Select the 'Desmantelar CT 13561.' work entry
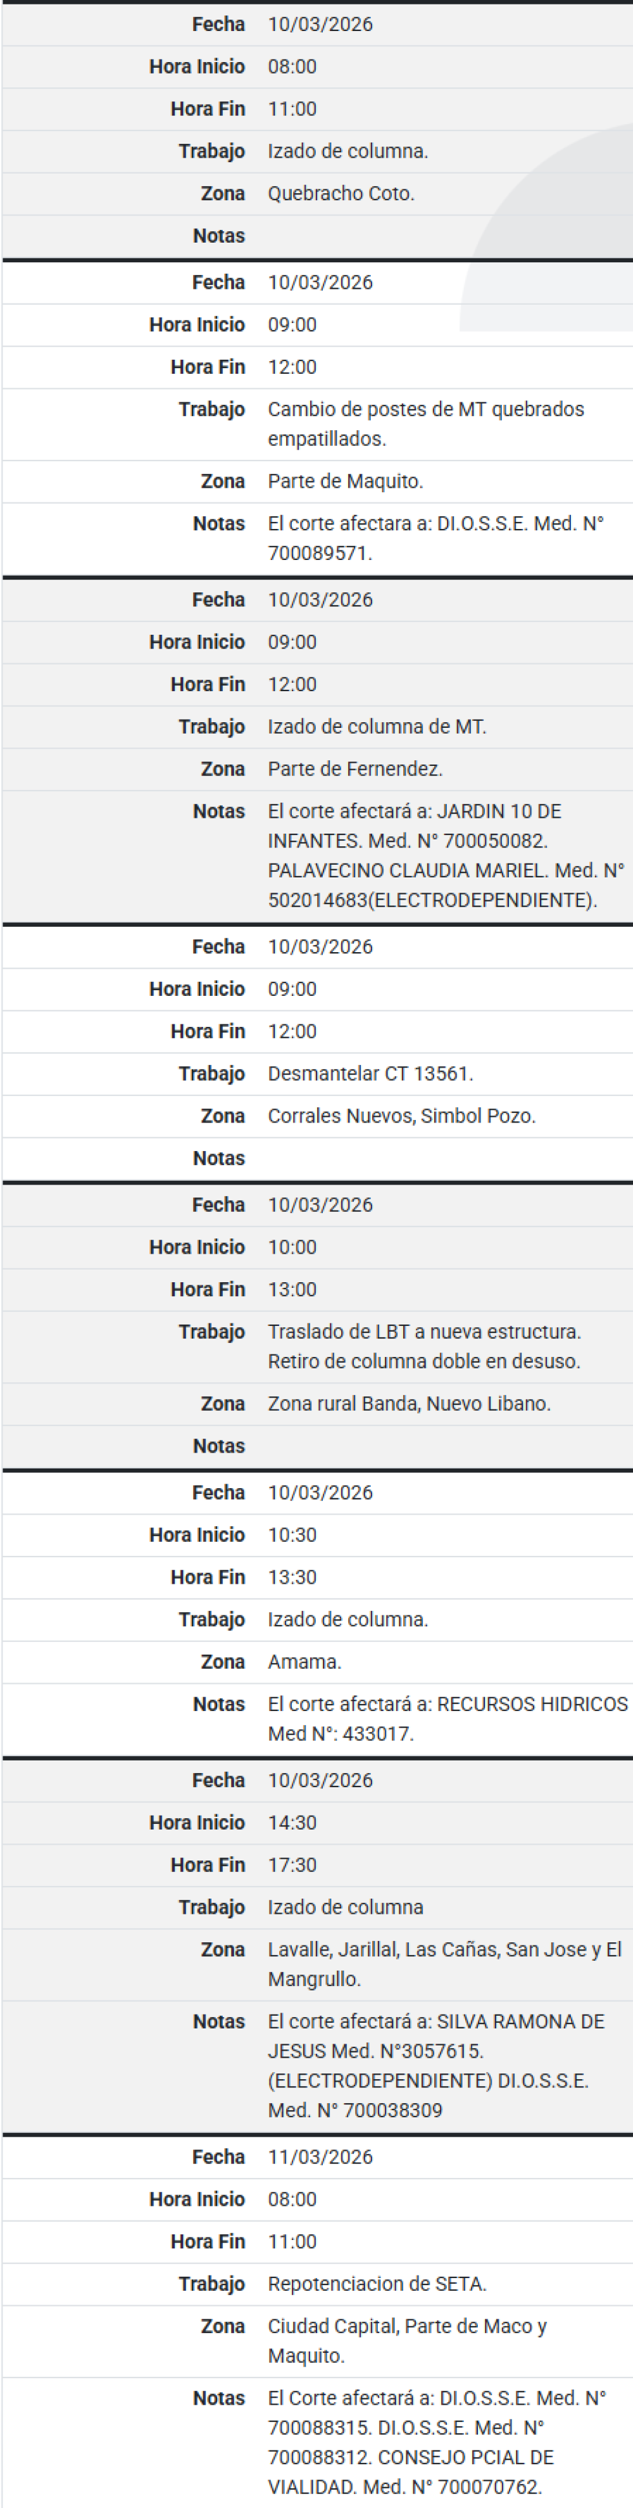633x2508 pixels. (370, 1073)
